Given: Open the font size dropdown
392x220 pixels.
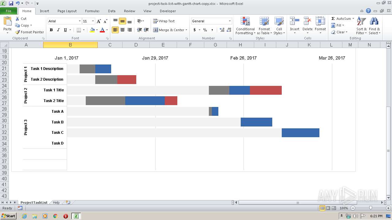Looking at the screenshot, I should coord(93,21).
